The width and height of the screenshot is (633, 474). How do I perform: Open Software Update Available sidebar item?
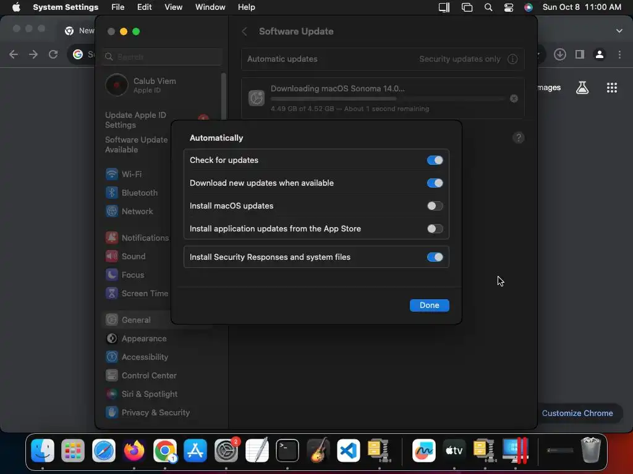click(x=137, y=144)
